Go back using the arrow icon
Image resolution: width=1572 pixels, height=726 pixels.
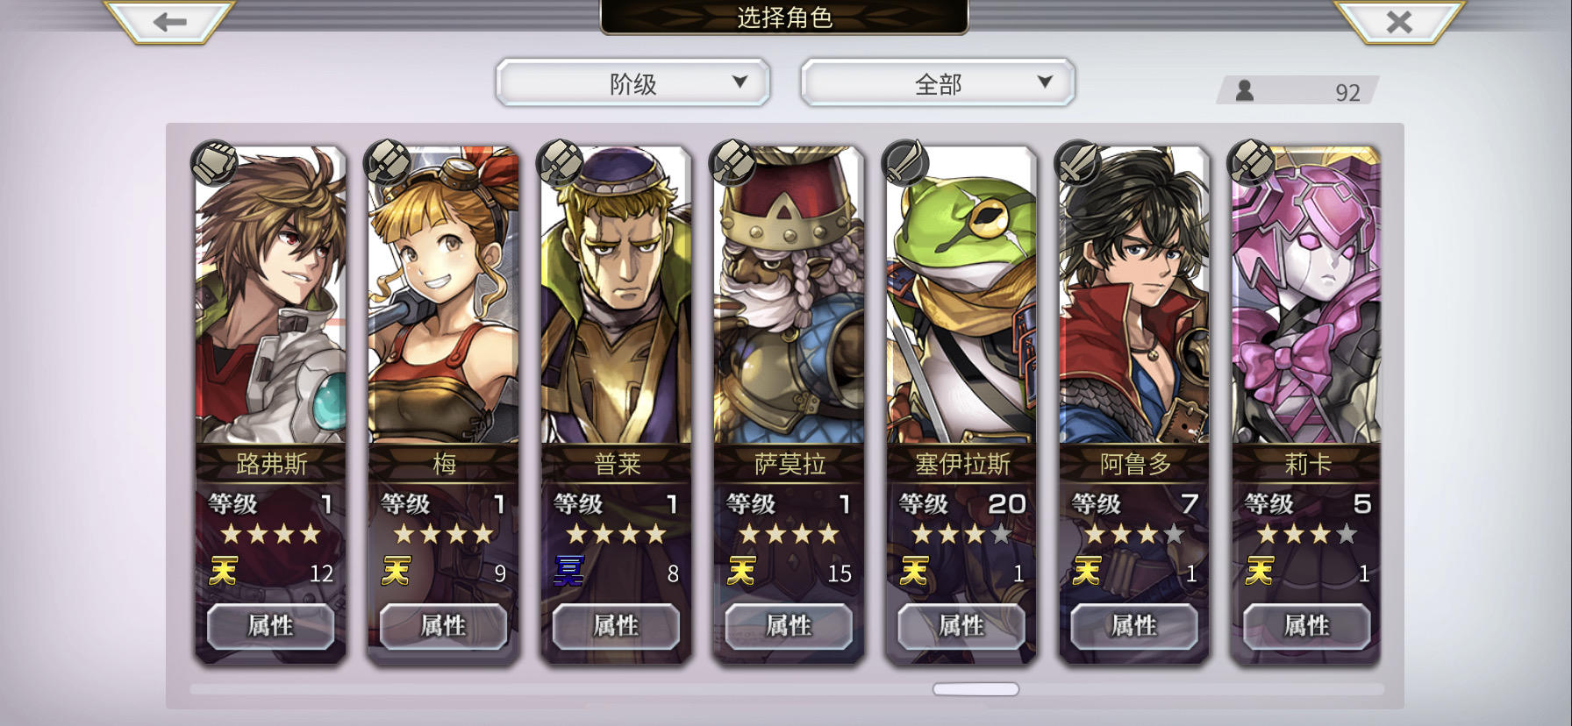pos(169,21)
